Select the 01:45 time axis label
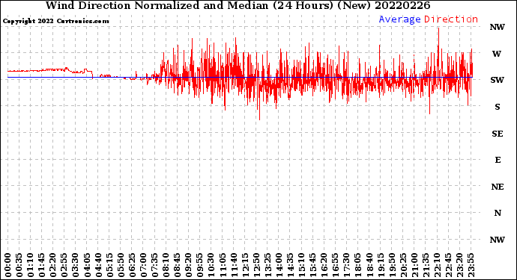This screenshot has width=517, height=280. click(41, 265)
